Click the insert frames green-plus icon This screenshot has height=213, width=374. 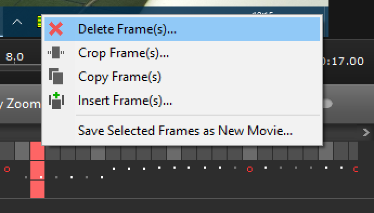click(x=56, y=101)
